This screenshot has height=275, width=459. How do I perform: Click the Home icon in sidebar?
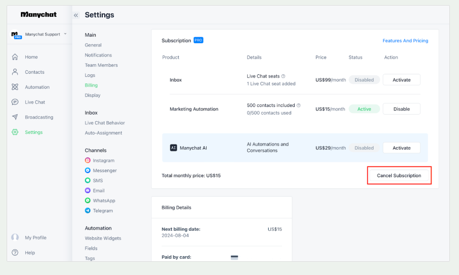(15, 57)
